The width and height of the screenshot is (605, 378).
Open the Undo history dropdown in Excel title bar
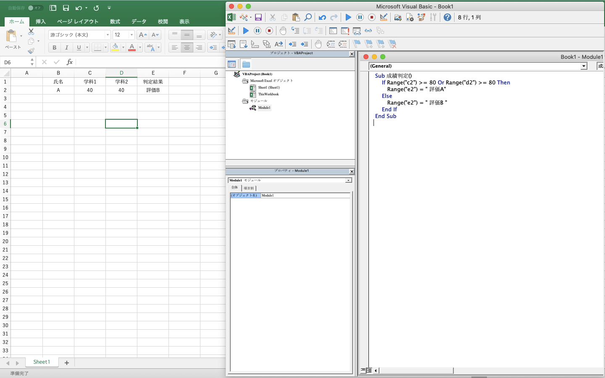[86, 8]
